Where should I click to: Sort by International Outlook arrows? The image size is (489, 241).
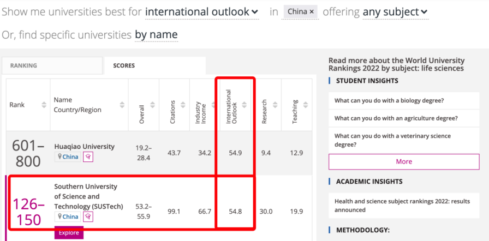coord(244,105)
